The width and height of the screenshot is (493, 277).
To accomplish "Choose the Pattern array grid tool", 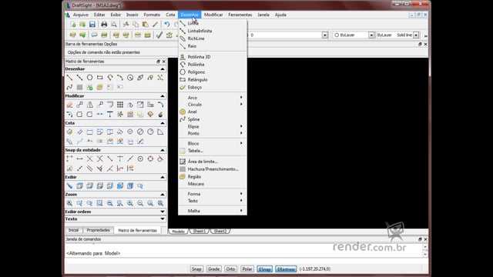I will point(120,105).
